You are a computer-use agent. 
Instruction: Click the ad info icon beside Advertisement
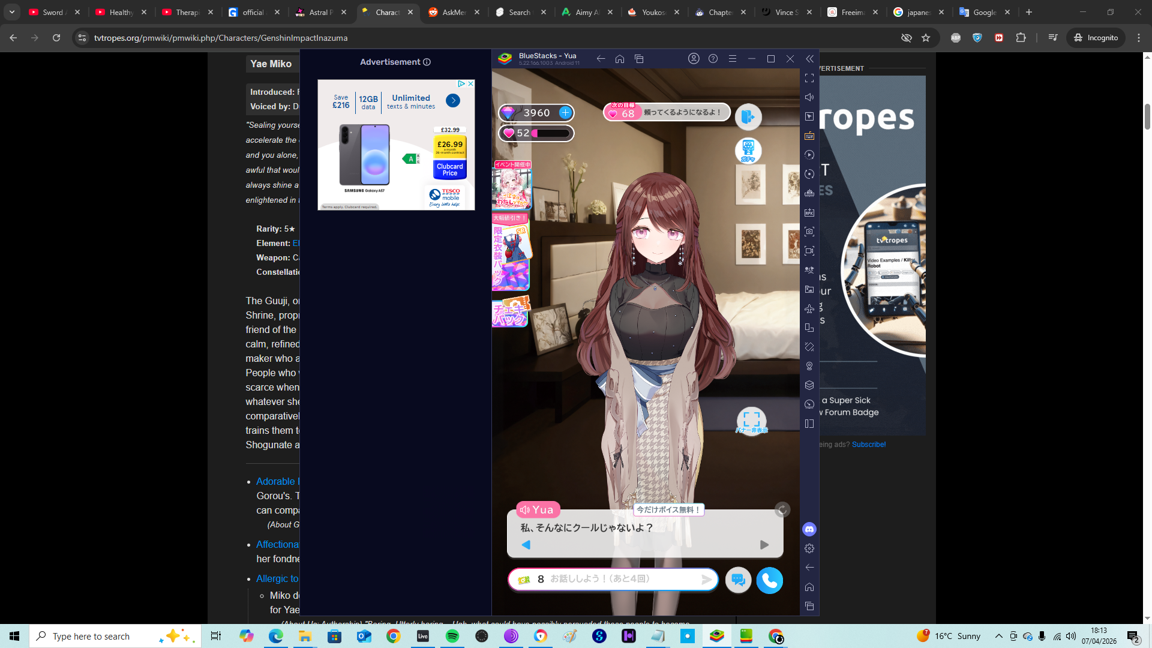click(x=427, y=62)
